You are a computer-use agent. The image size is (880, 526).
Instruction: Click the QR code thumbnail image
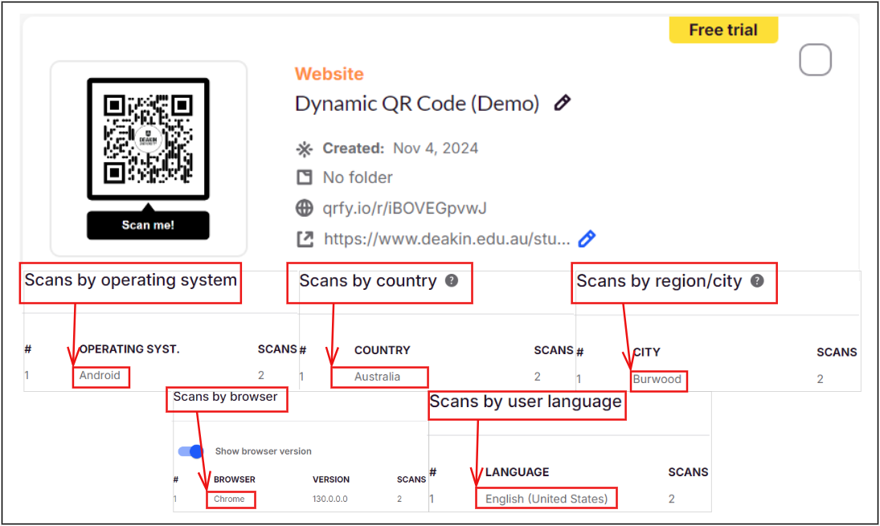tap(148, 138)
